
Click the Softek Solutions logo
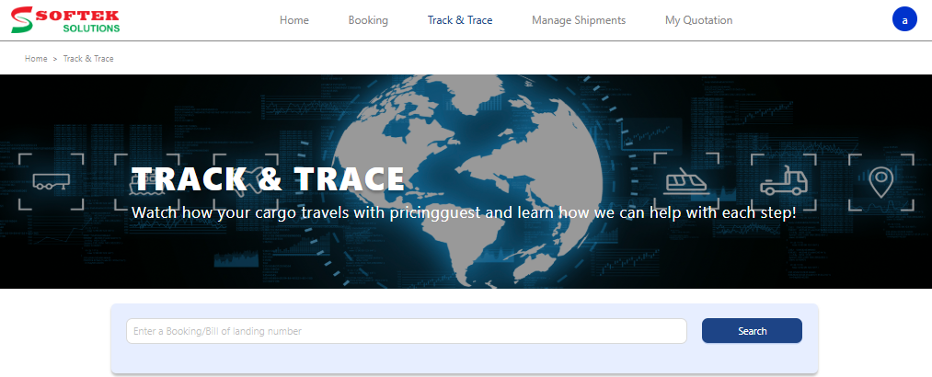(65, 20)
